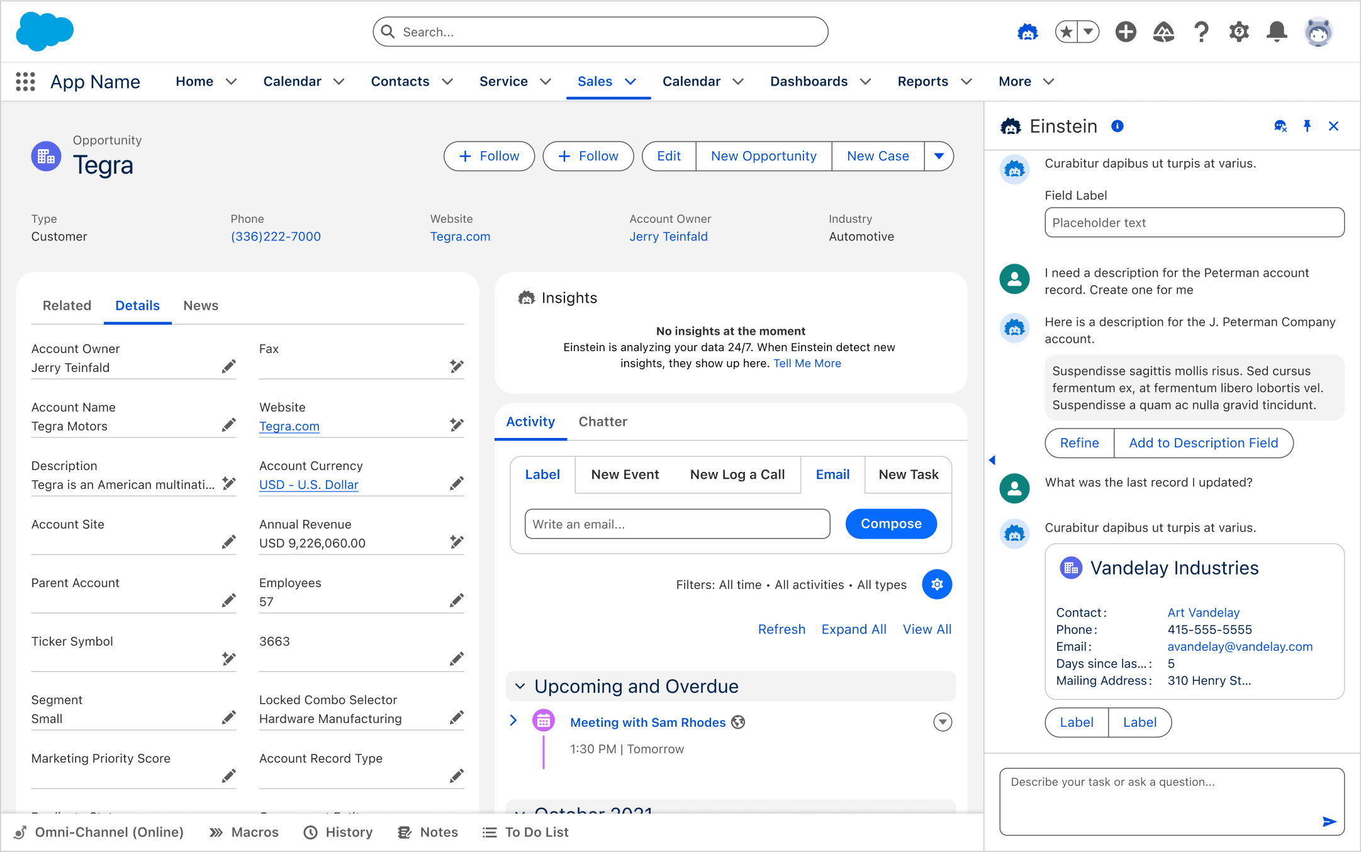Open the App Launcher grid icon
Image resolution: width=1361 pixels, height=852 pixels.
click(25, 82)
